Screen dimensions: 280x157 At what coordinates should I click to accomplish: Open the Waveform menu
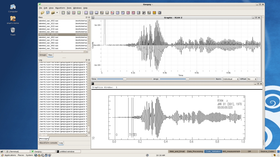60,8
